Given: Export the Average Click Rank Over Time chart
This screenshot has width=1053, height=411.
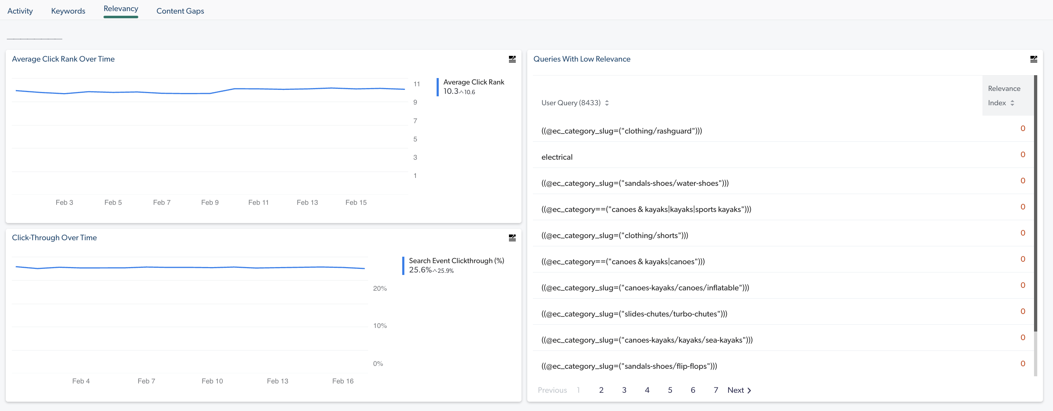Looking at the screenshot, I should point(512,59).
